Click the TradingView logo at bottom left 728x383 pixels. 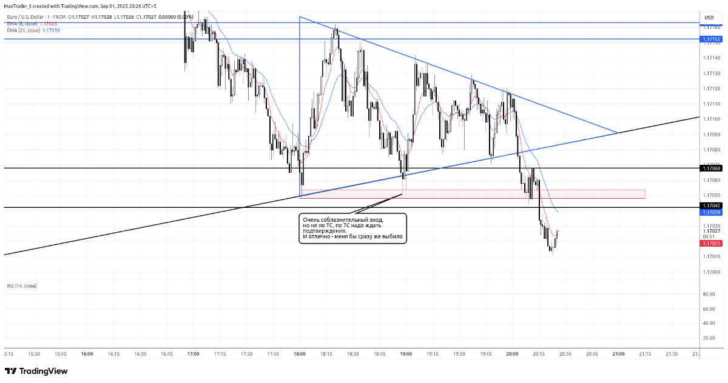click(36, 371)
